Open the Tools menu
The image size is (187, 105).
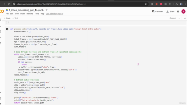(x=37, y=14)
